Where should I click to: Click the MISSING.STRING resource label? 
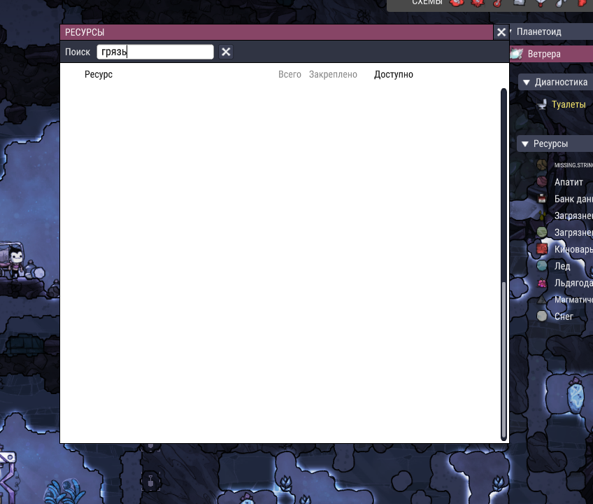click(573, 165)
